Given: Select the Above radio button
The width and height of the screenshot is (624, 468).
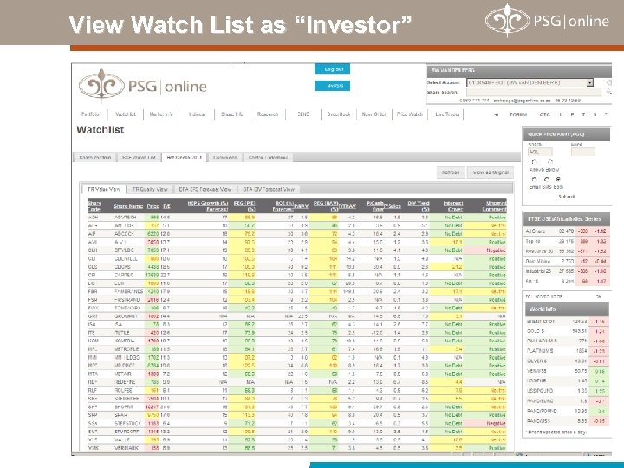Looking at the screenshot, I should (534, 162).
